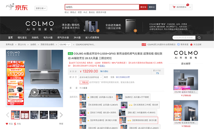Click 欧式 search suggestion
The image size is (214, 129).
point(67,12)
